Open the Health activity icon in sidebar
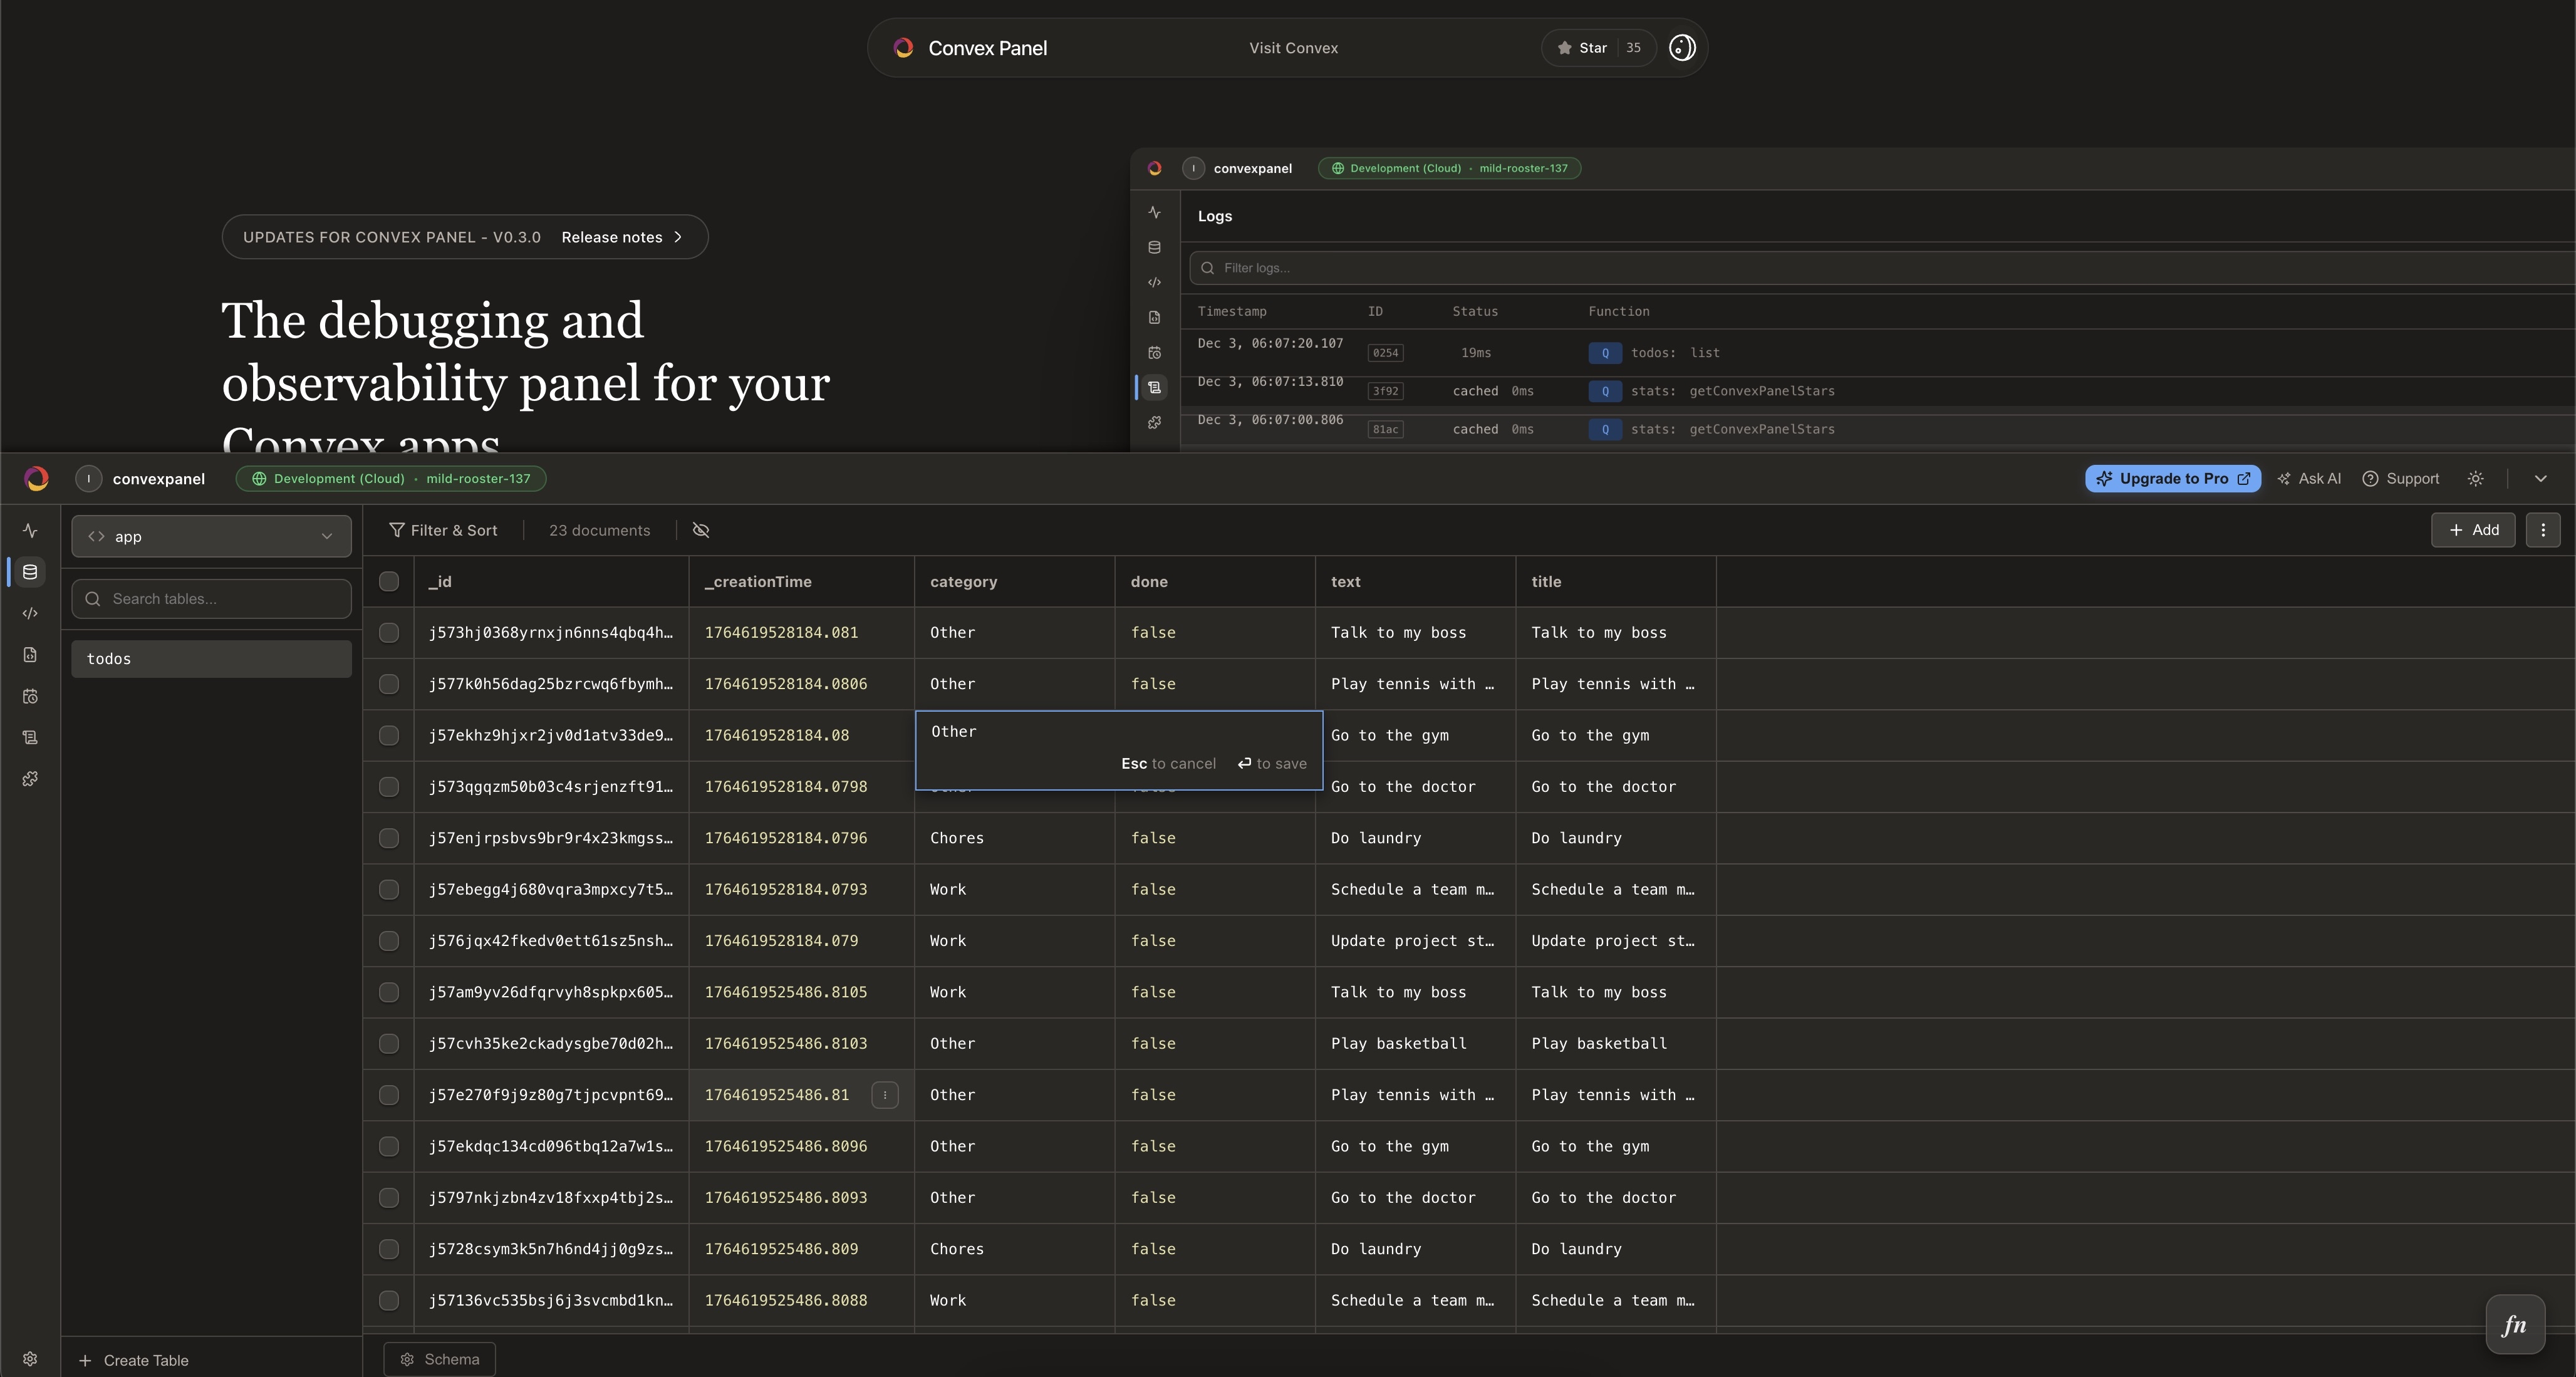This screenshot has width=2576, height=1377. 30,531
